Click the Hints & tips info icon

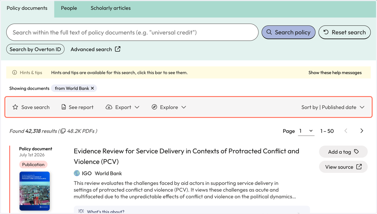[14, 73]
